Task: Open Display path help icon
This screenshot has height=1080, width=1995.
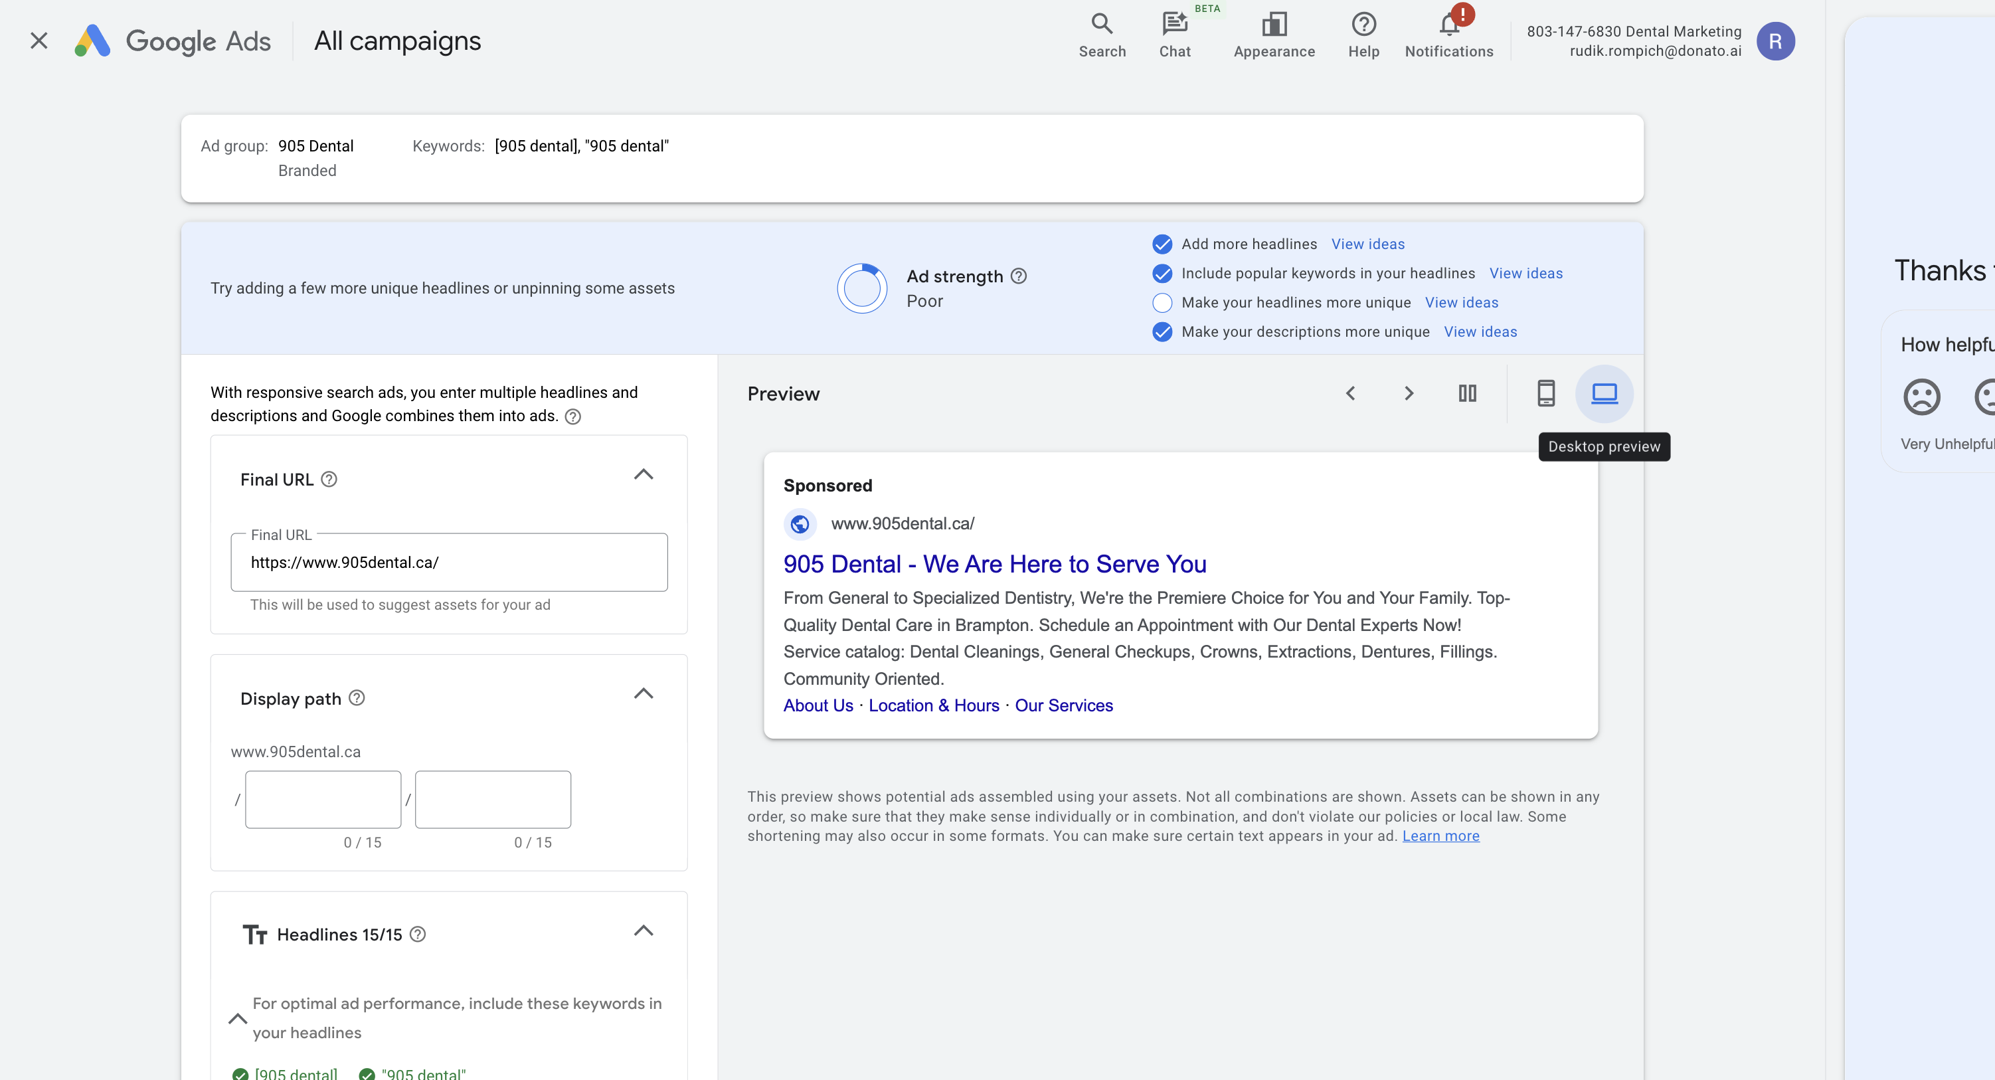Action: click(356, 698)
